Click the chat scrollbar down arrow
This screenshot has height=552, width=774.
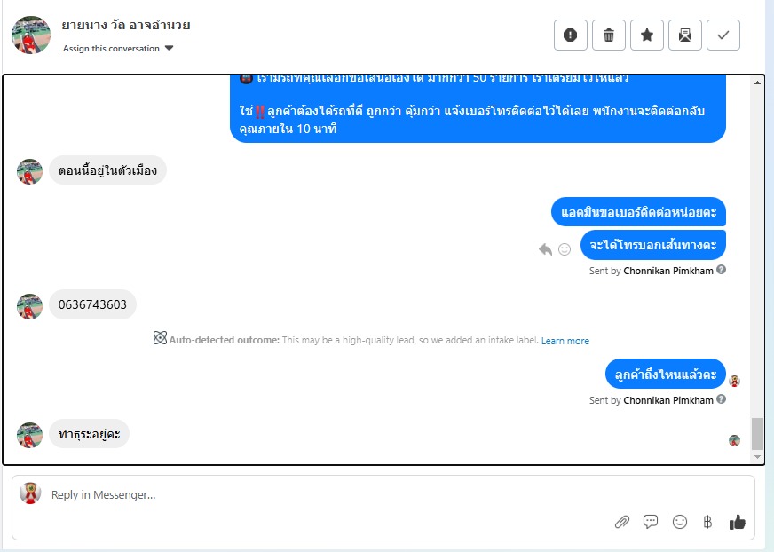(x=757, y=457)
